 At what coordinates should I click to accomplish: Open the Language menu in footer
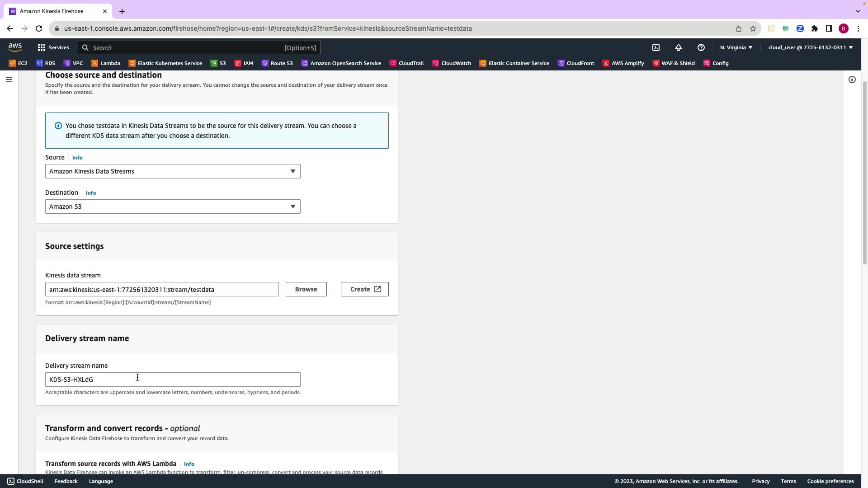click(101, 481)
